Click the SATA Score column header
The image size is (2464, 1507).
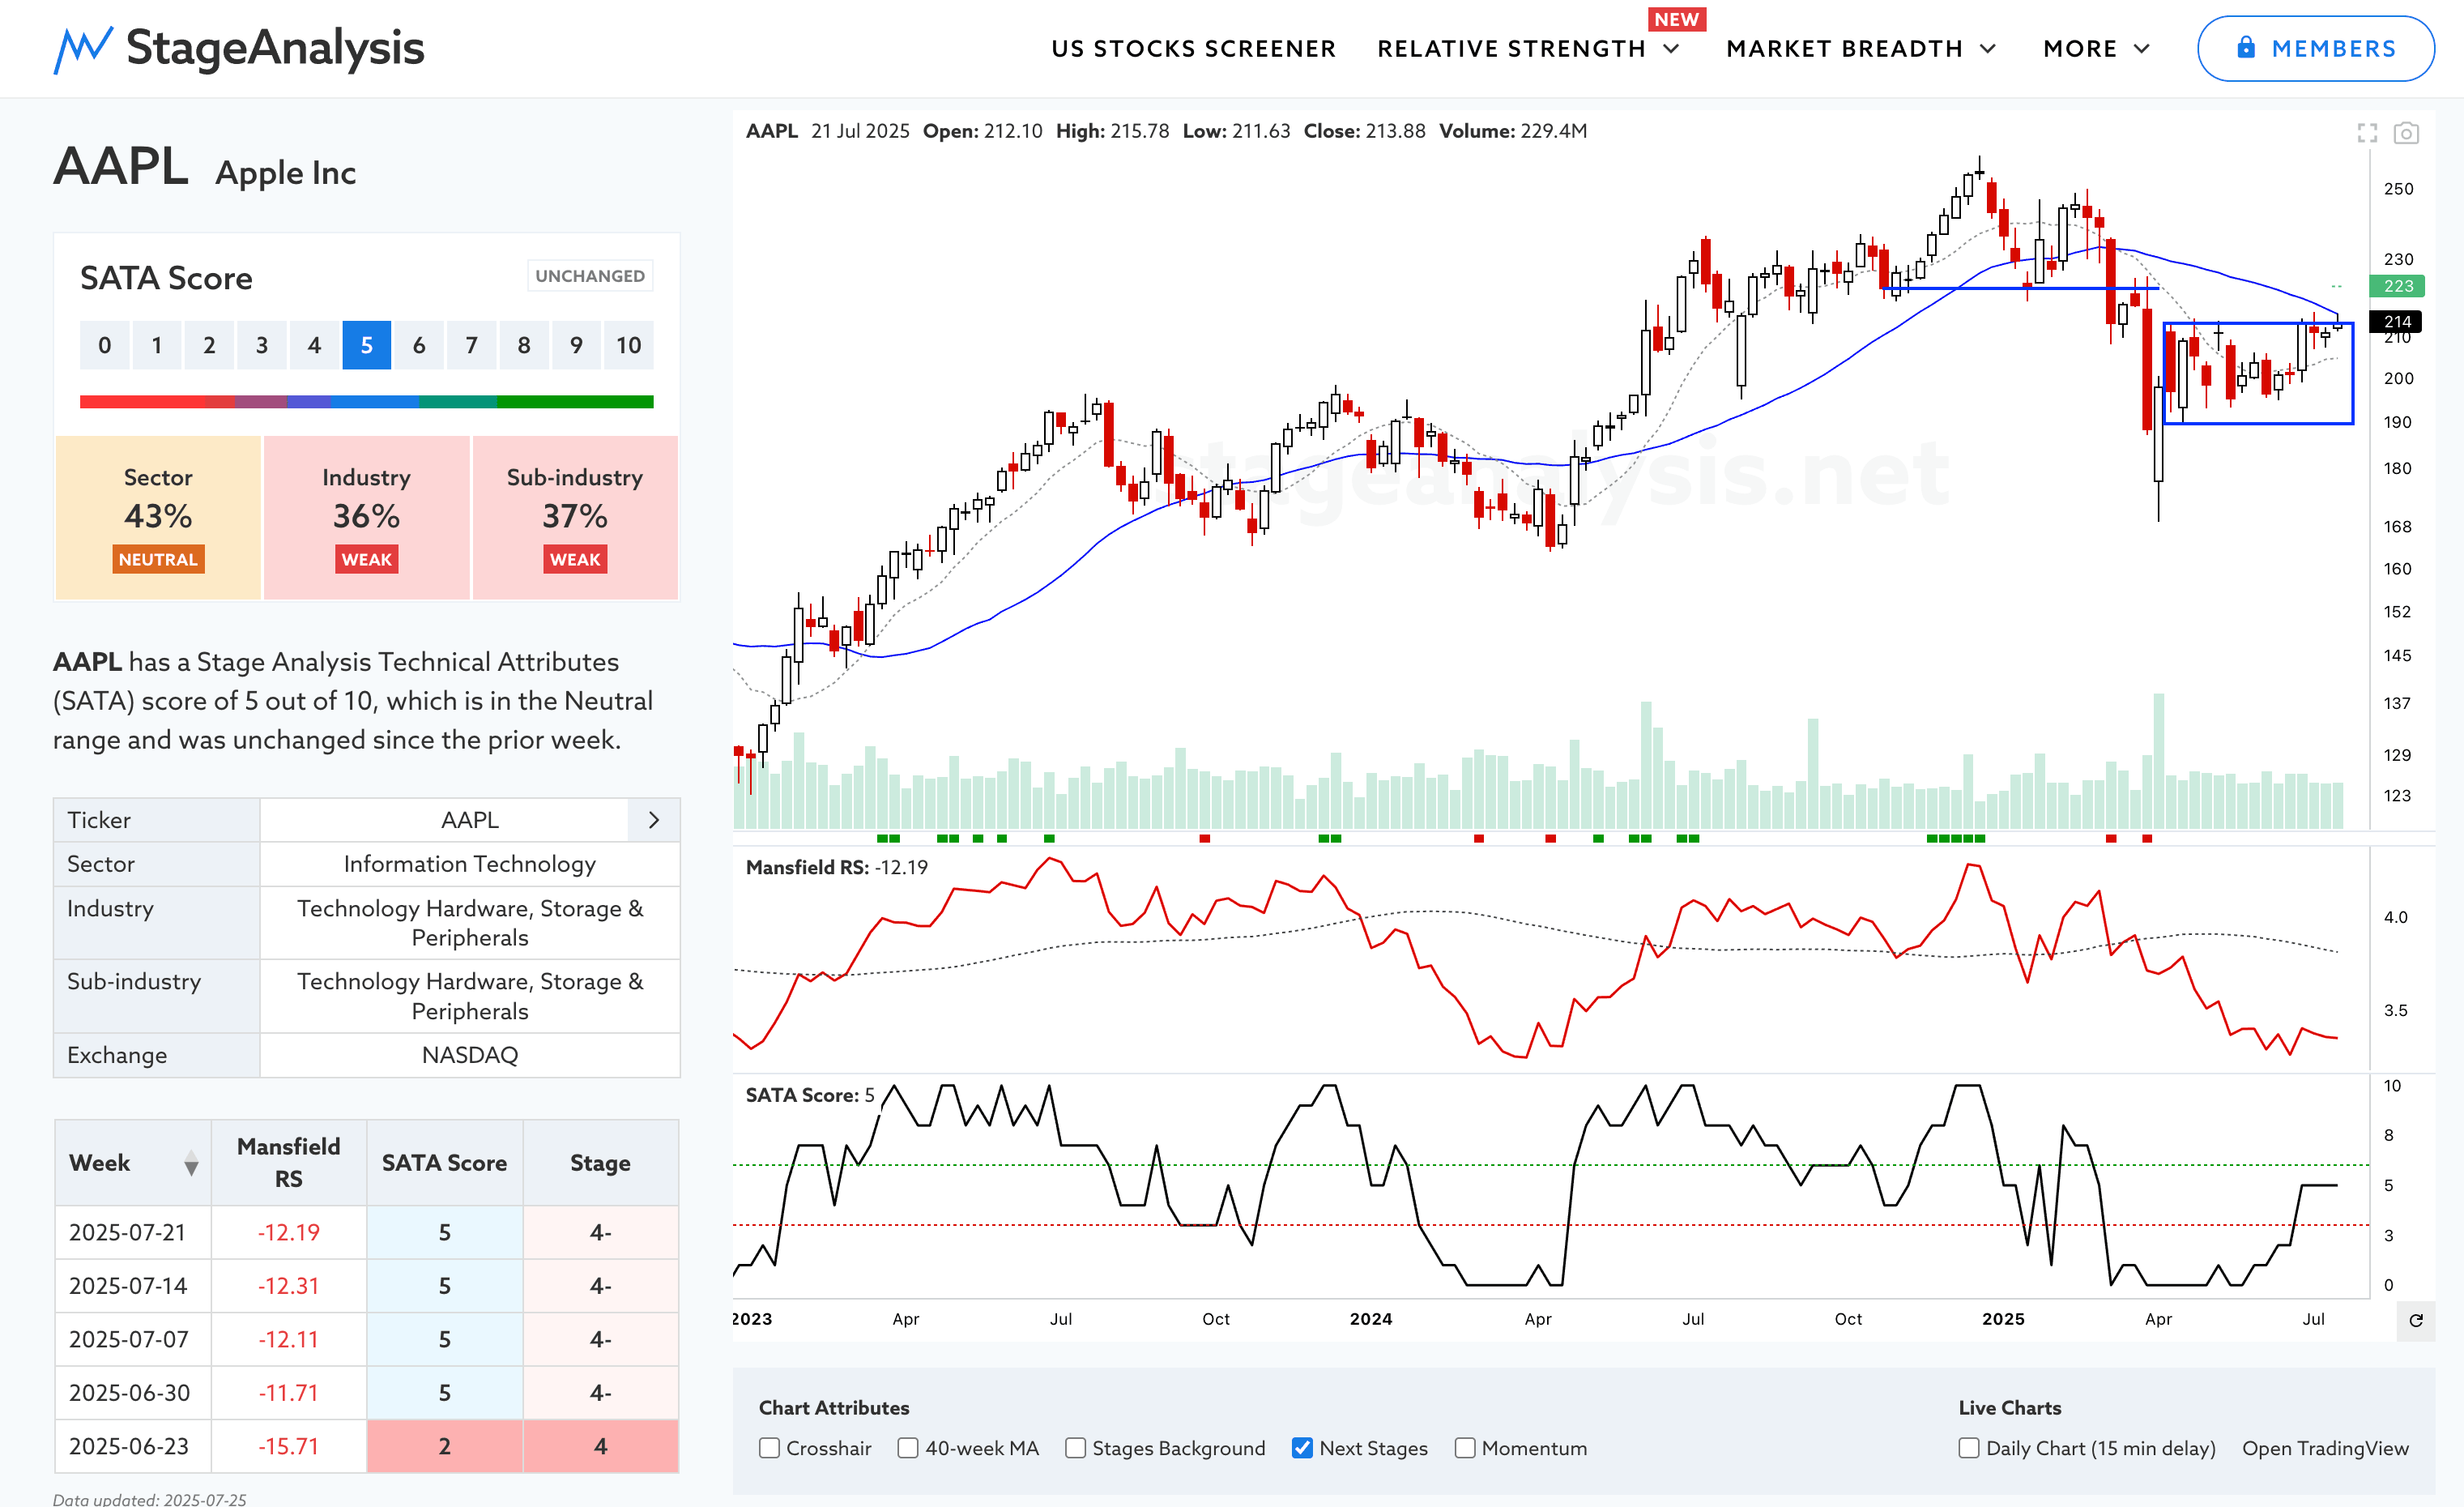[x=444, y=1163]
